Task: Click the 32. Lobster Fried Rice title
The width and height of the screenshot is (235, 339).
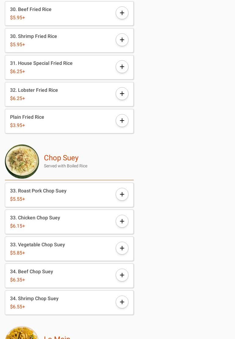Action: 34,90
